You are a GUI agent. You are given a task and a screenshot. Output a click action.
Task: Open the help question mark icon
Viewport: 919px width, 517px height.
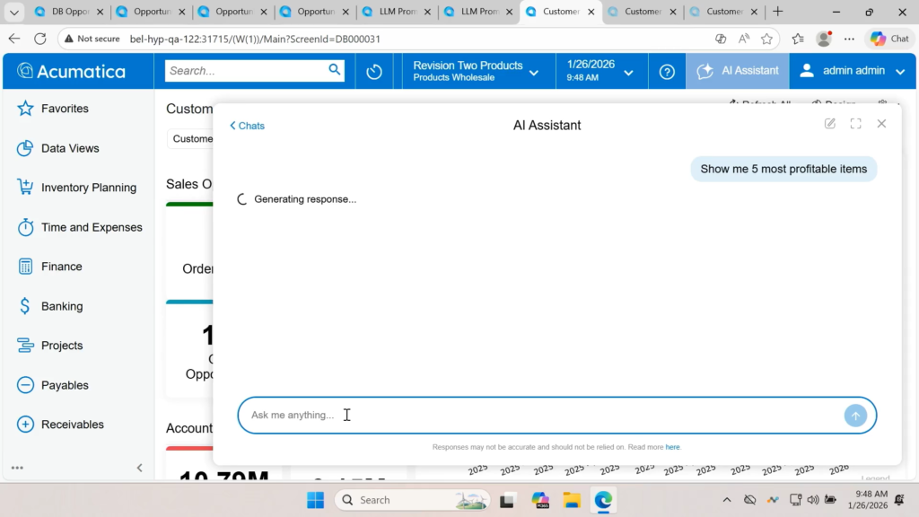[667, 72]
